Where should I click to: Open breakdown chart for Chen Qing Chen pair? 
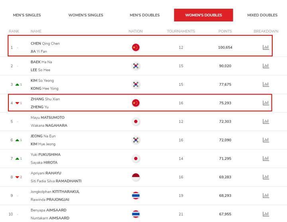click(x=265, y=47)
